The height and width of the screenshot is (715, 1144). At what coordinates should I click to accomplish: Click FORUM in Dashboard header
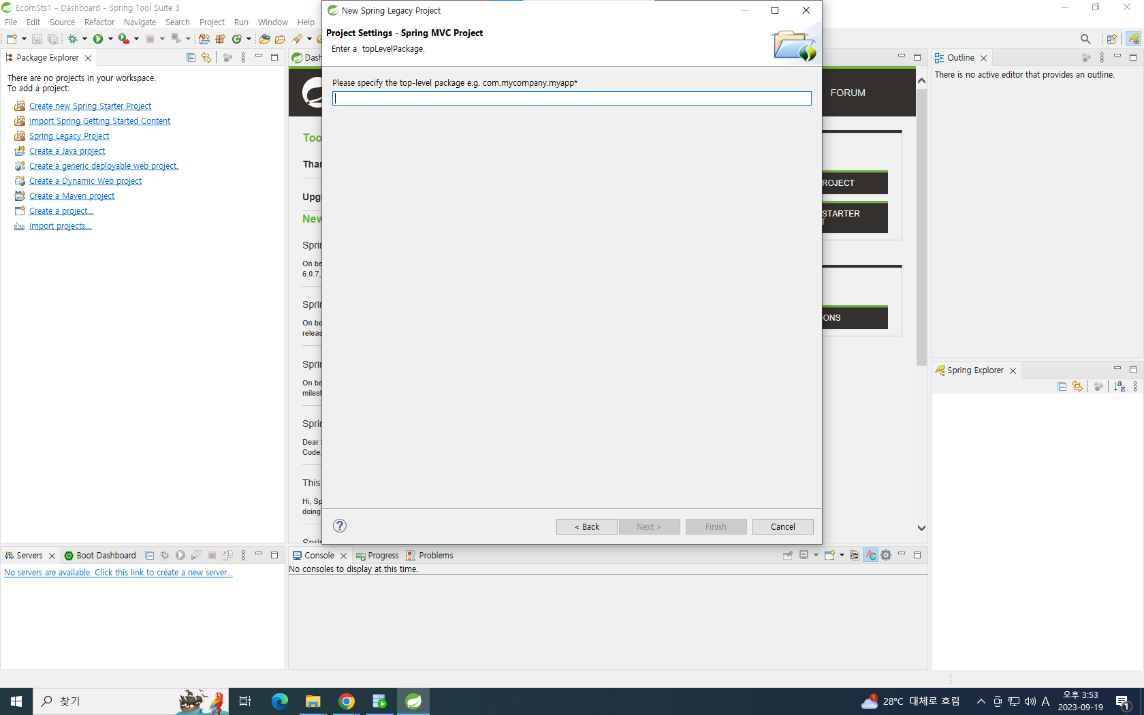click(848, 93)
